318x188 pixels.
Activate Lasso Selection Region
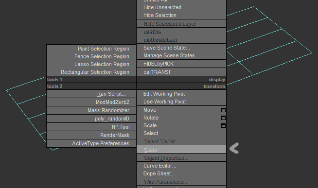(x=91, y=64)
